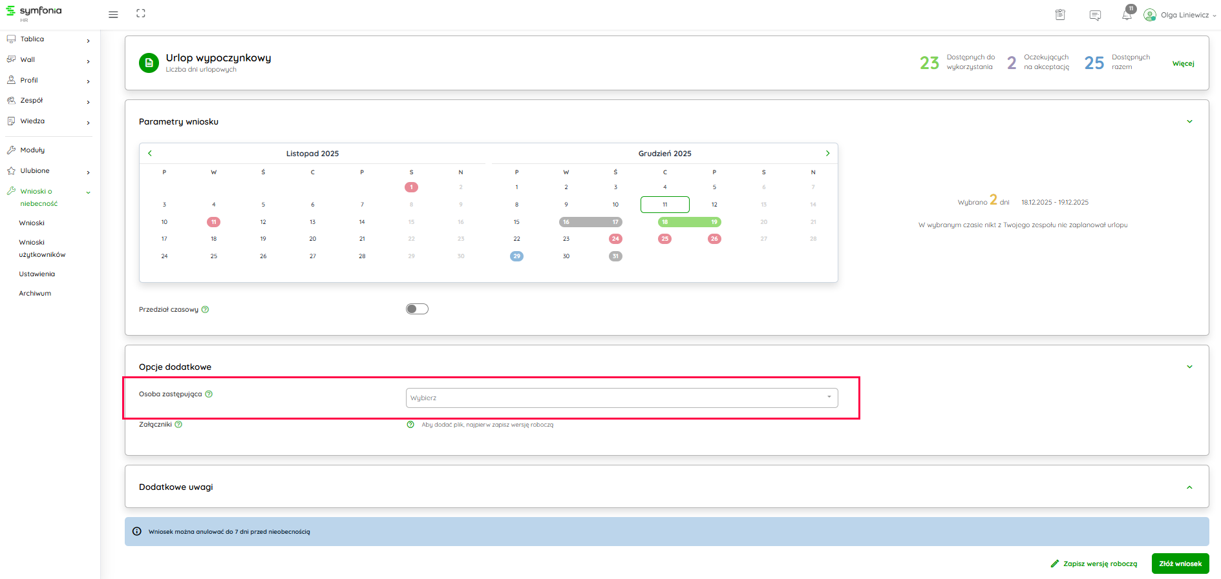Select December 11 in the calendar
Viewport: 1221px width, 579px height.
point(664,205)
